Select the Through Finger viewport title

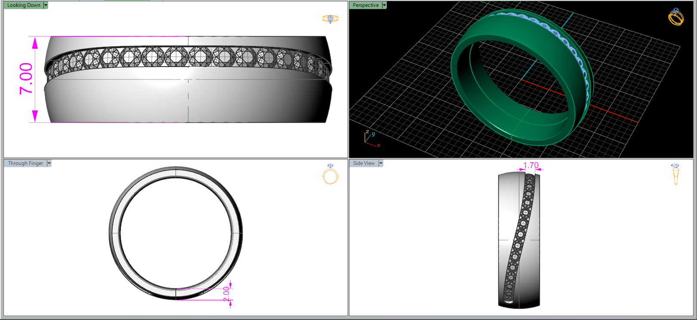click(x=25, y=163)
